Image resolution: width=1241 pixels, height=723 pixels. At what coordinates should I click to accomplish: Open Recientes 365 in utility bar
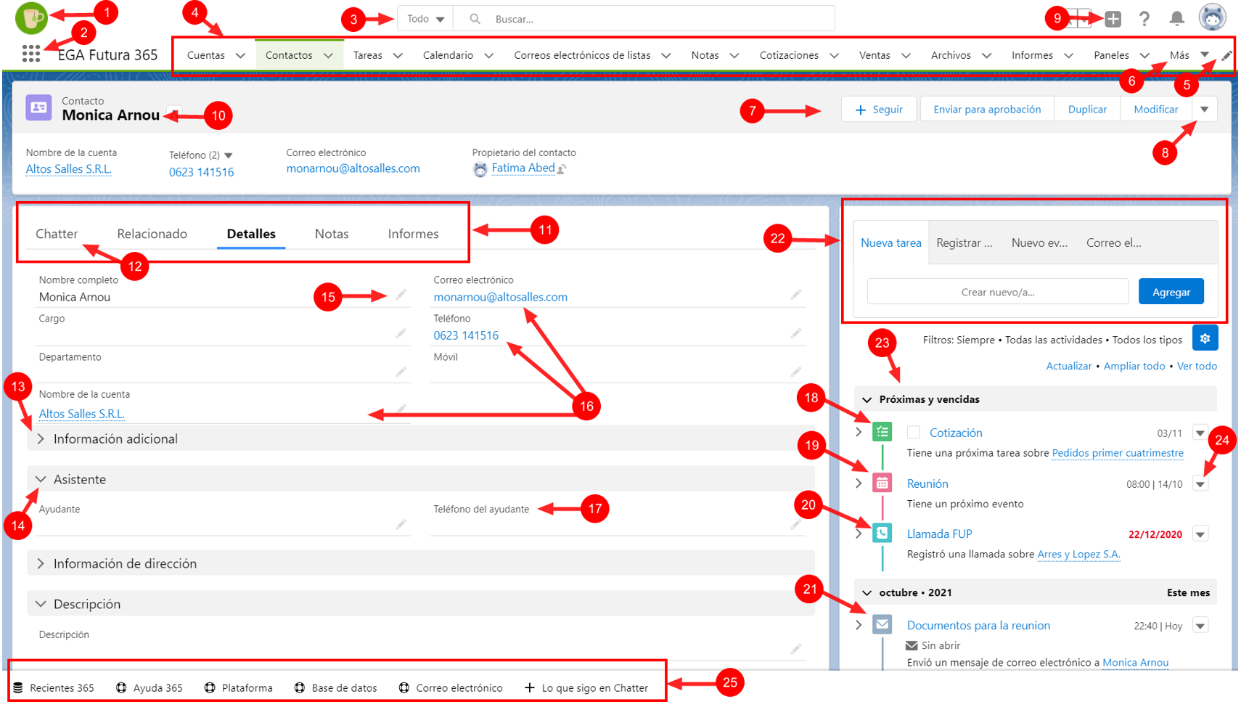[54, 688]
